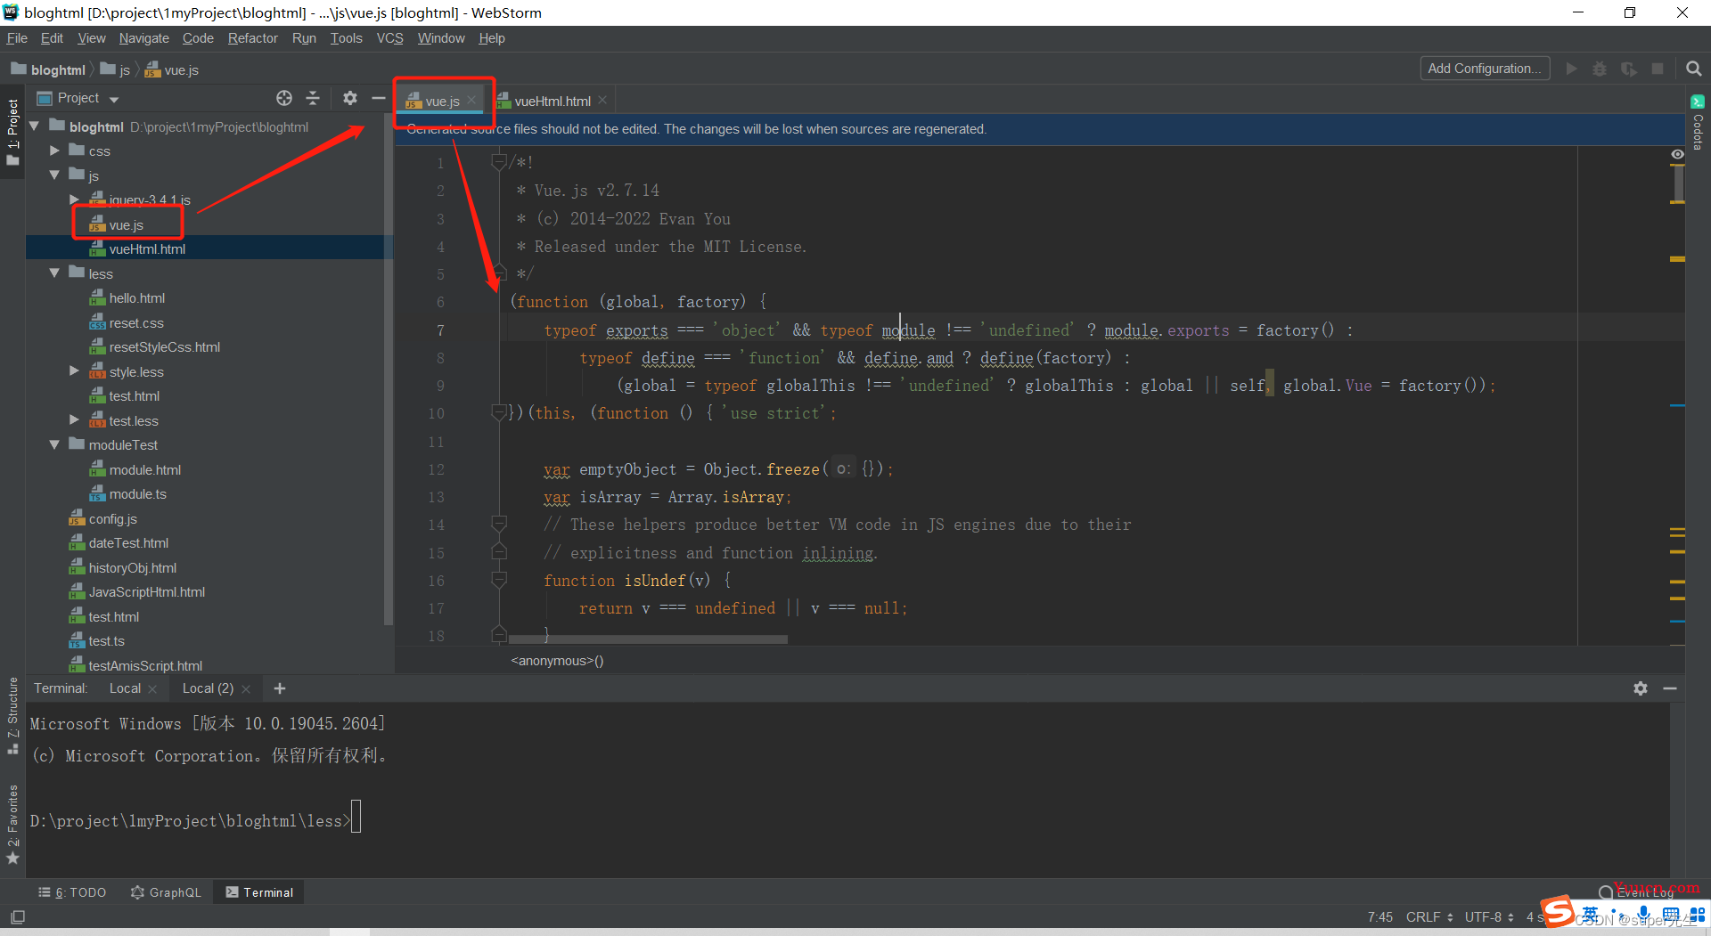Collapse the less folder in project tree
The width and height of the screenshot is (1711, 936).
[x=55, y=273]
